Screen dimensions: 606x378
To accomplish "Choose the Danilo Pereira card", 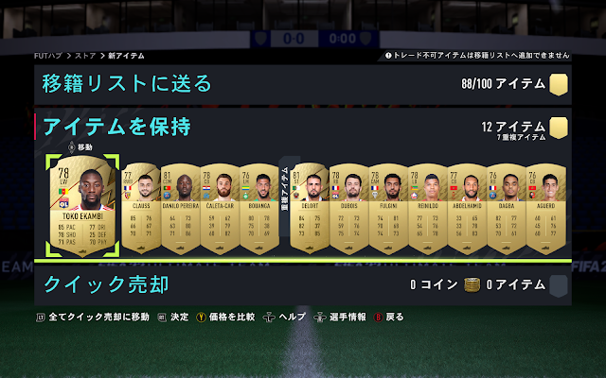I will pyautogui.click(x=181, y=208).
